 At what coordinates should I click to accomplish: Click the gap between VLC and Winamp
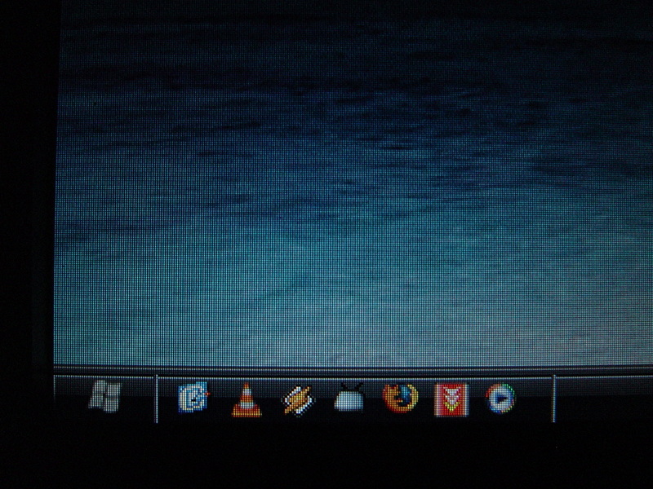(x=271, y=399)
